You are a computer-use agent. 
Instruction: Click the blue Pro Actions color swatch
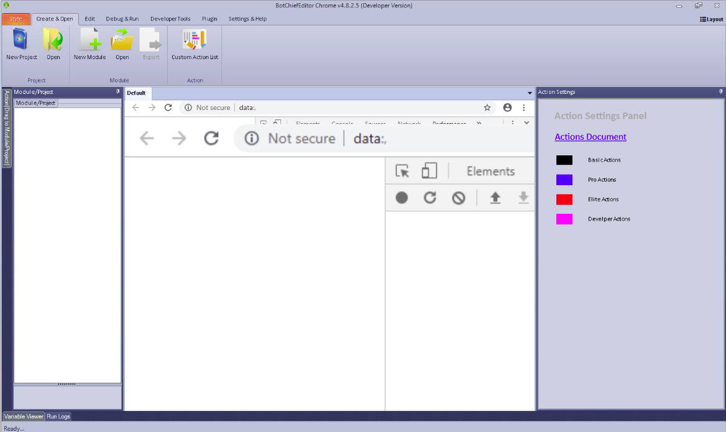564,180
